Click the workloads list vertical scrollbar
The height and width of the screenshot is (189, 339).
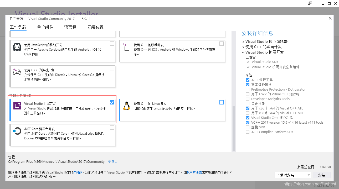(233, 129)
